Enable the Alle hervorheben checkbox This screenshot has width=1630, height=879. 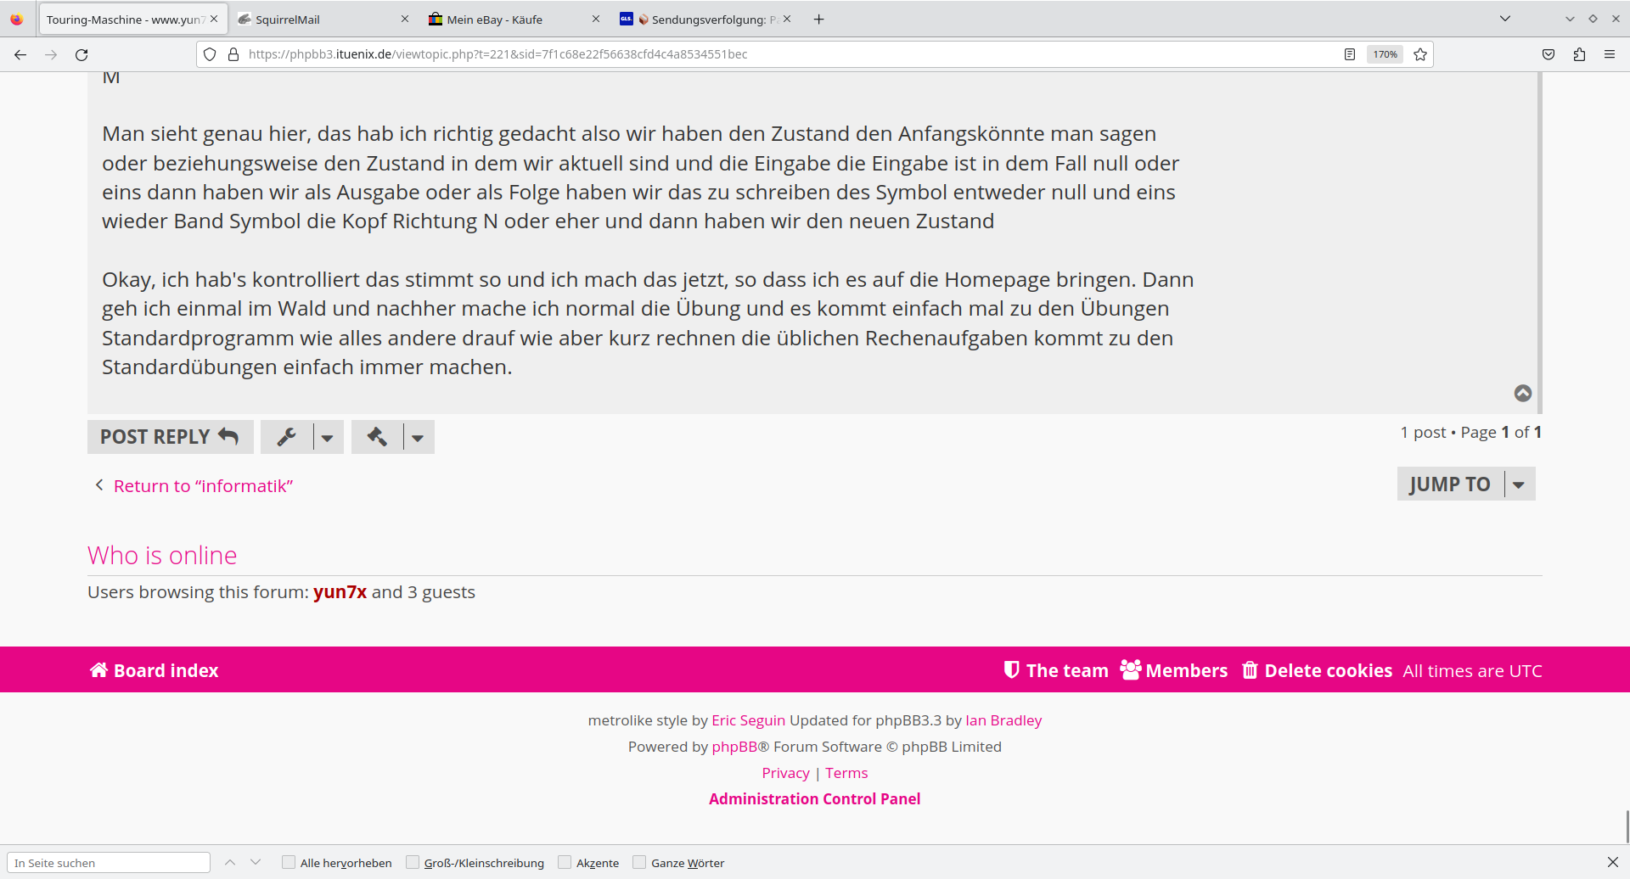(x=289, y=863)
